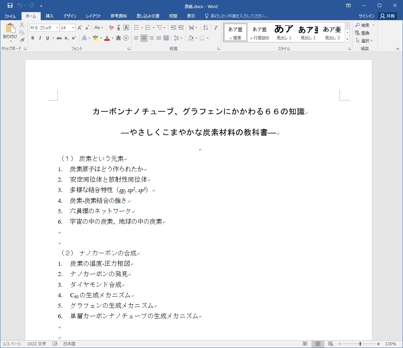
Task: Click the Format Painter brush icon
Action: pos(22,40)
